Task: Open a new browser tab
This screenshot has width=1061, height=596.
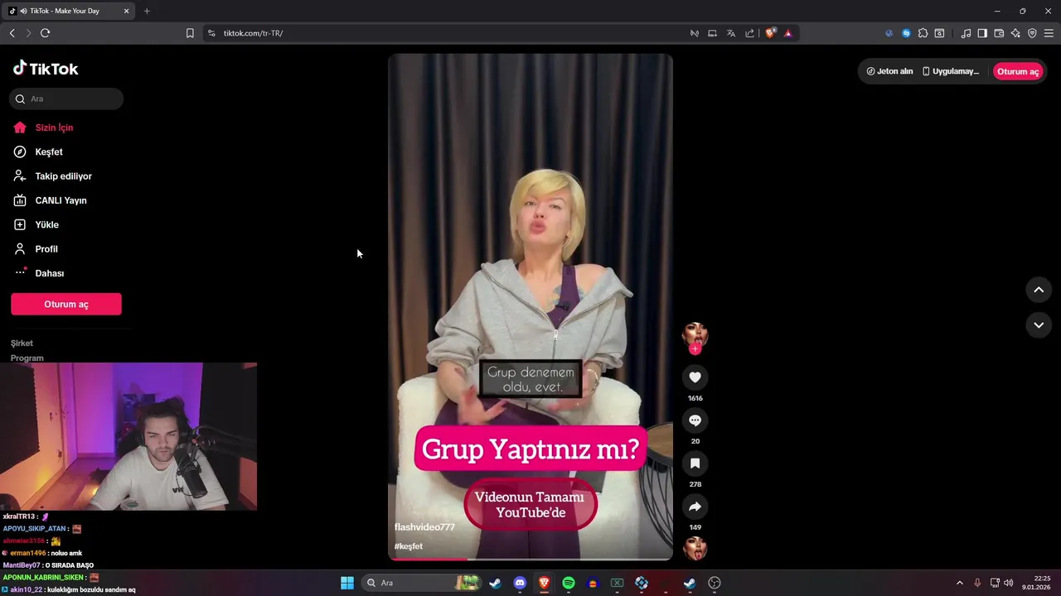Action: click(x=147, y=11)
